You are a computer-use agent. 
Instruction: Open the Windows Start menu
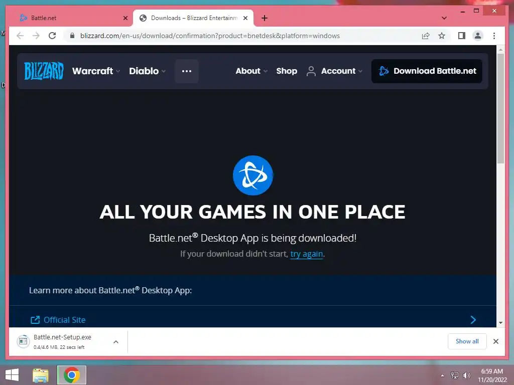coord(12,375)
